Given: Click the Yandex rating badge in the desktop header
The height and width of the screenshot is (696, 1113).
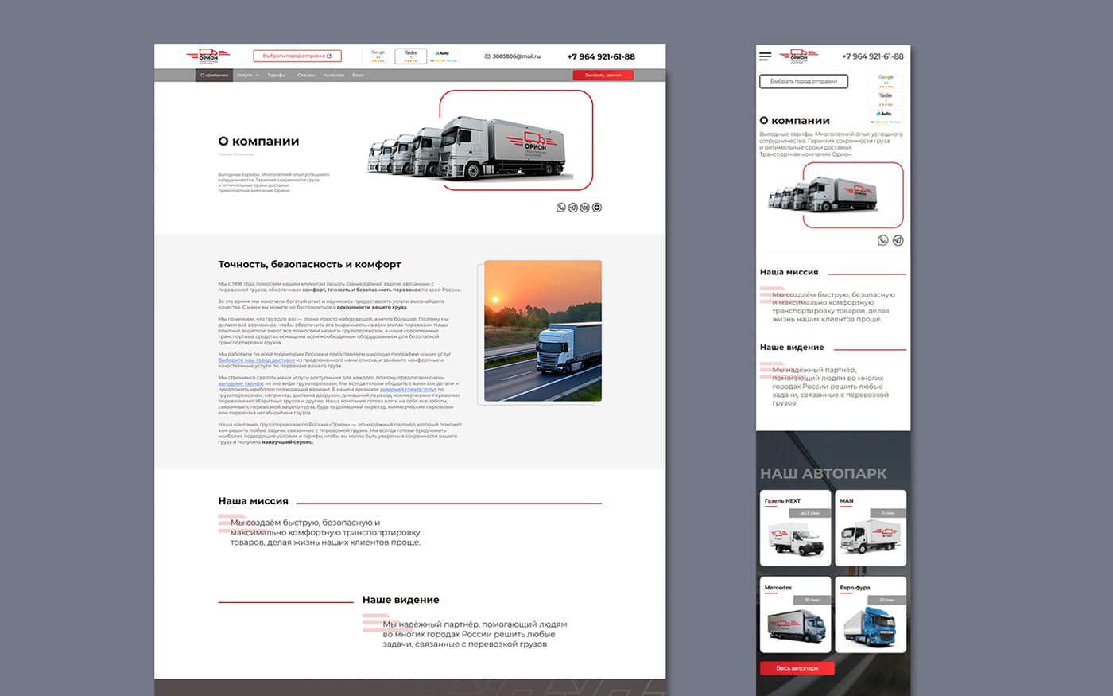Looking at the screenshot, I should click(x=411, y=56).
